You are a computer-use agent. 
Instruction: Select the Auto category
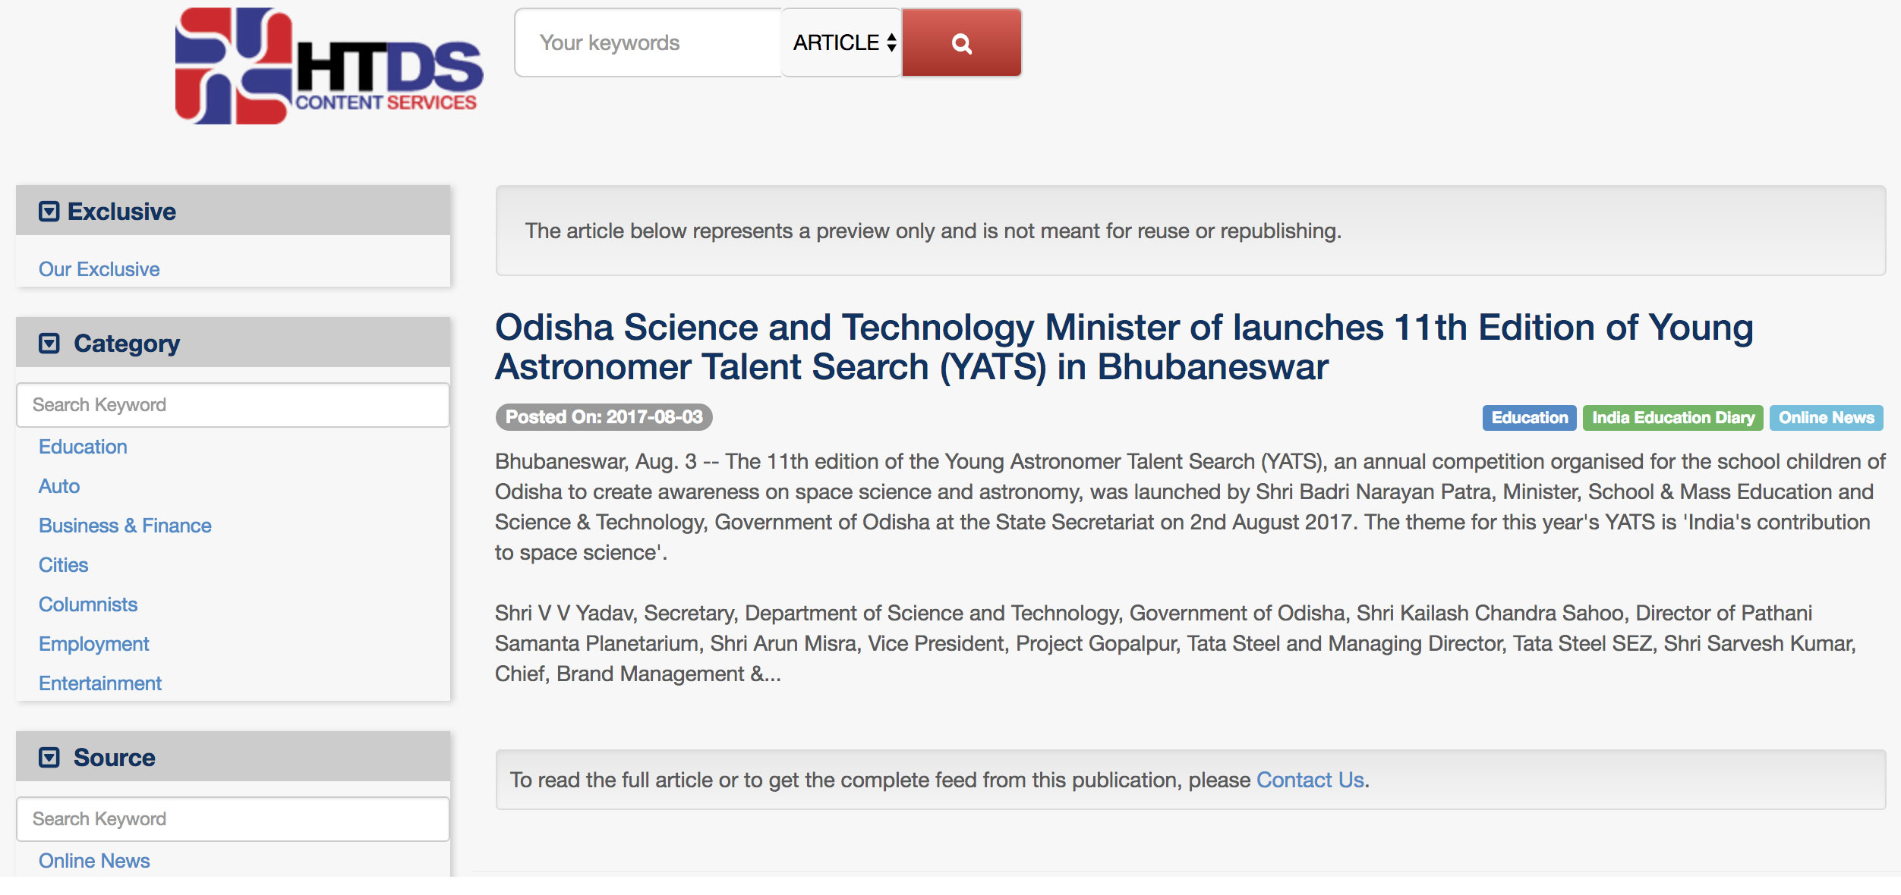tap(59, 486)
